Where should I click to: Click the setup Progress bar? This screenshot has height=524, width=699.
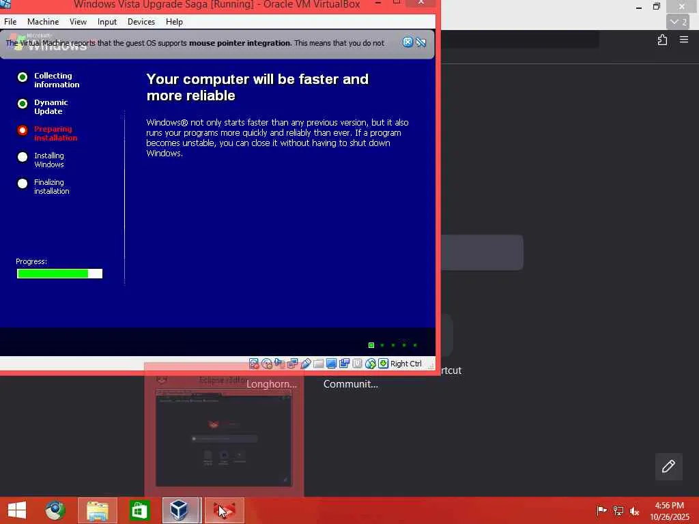60,274
